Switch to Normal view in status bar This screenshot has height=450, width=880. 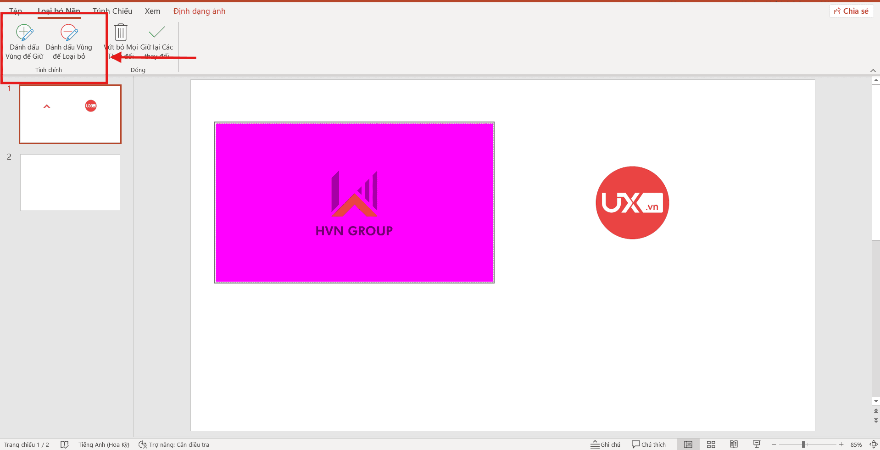[688, 444]
